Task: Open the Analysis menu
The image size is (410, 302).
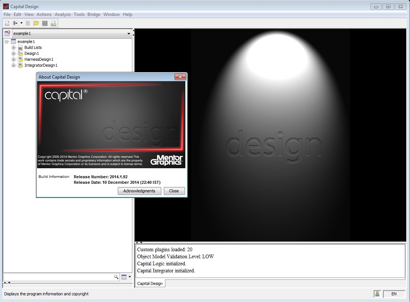Action: (63, 14)
